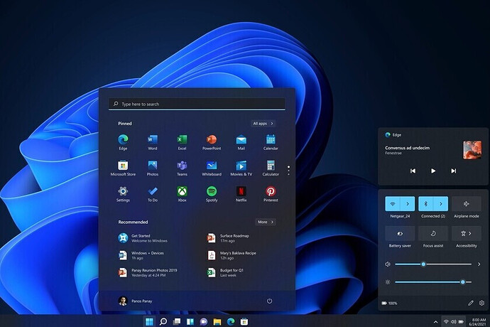This screenshot has height=327, width=490.
Task: Click the media album art thumbnail
Action: point(472,150)
